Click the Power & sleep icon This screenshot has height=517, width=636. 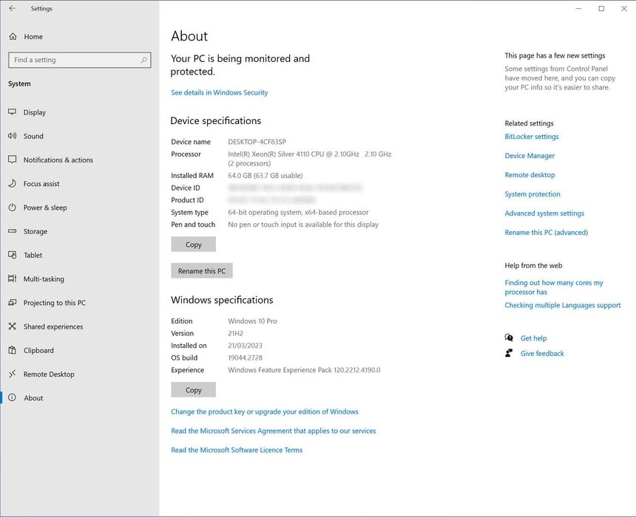[12, 208]
